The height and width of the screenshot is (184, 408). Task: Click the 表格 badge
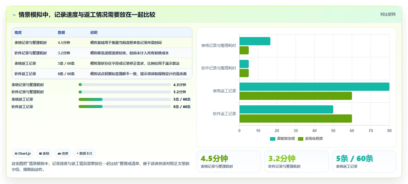(44, 153)
